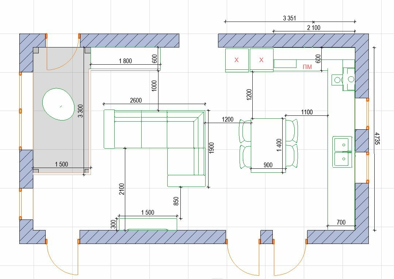Viewport: 394px width, 279px height.
Task: Click the corner sofa outline
Action: click(155, 148)
